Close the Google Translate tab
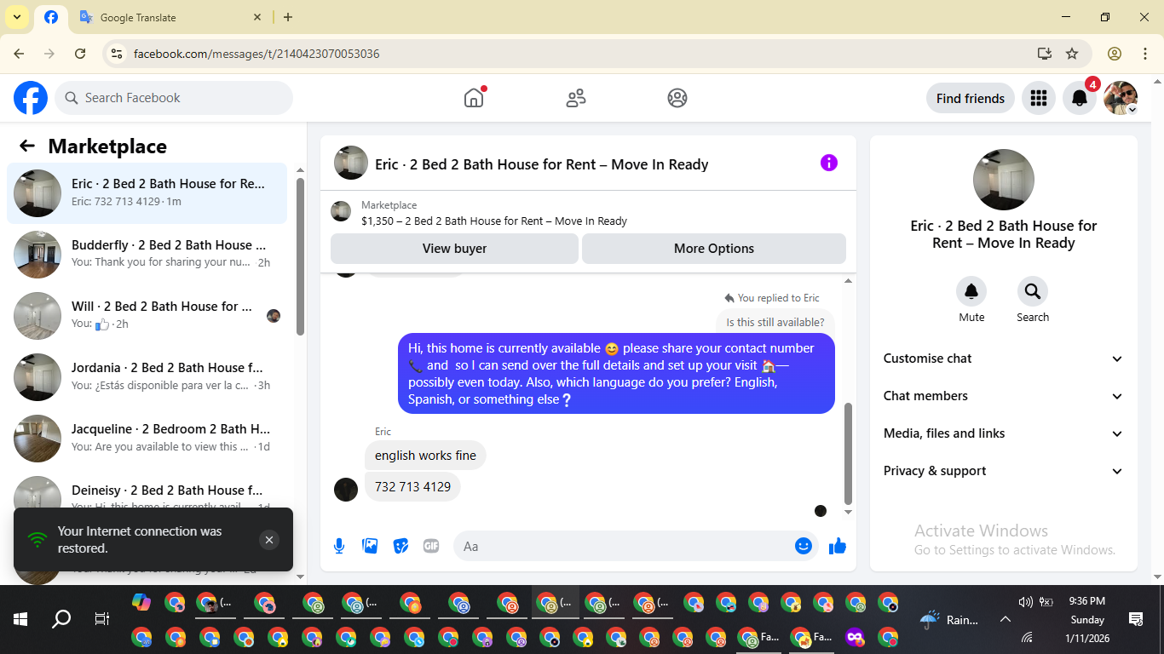 coord(258,17)
